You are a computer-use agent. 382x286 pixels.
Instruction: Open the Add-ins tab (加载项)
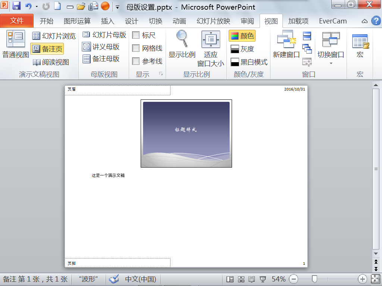[x=298, y=21]
